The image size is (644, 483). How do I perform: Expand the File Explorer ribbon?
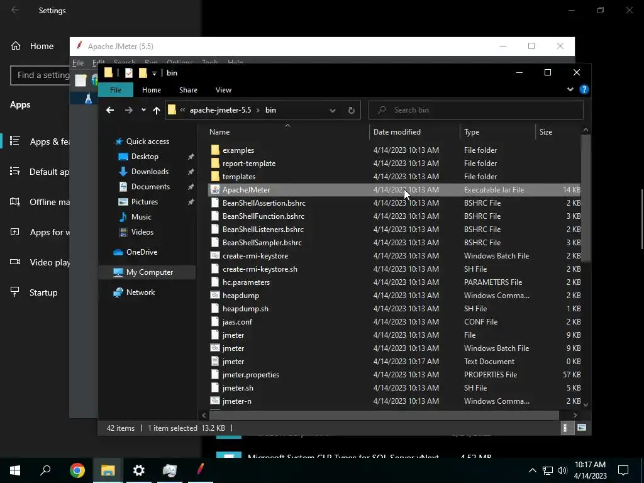(570, 89)
